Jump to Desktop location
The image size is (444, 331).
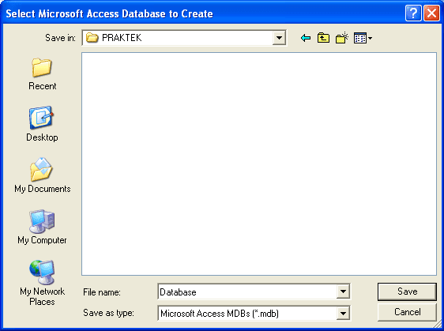(x=42, y=124)
